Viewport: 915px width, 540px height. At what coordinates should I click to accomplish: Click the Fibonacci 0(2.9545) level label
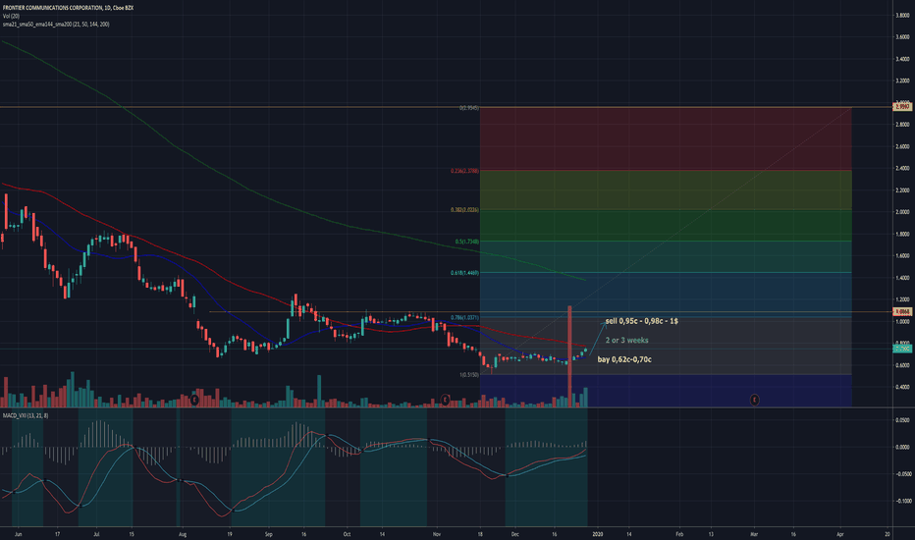[469, 108]
